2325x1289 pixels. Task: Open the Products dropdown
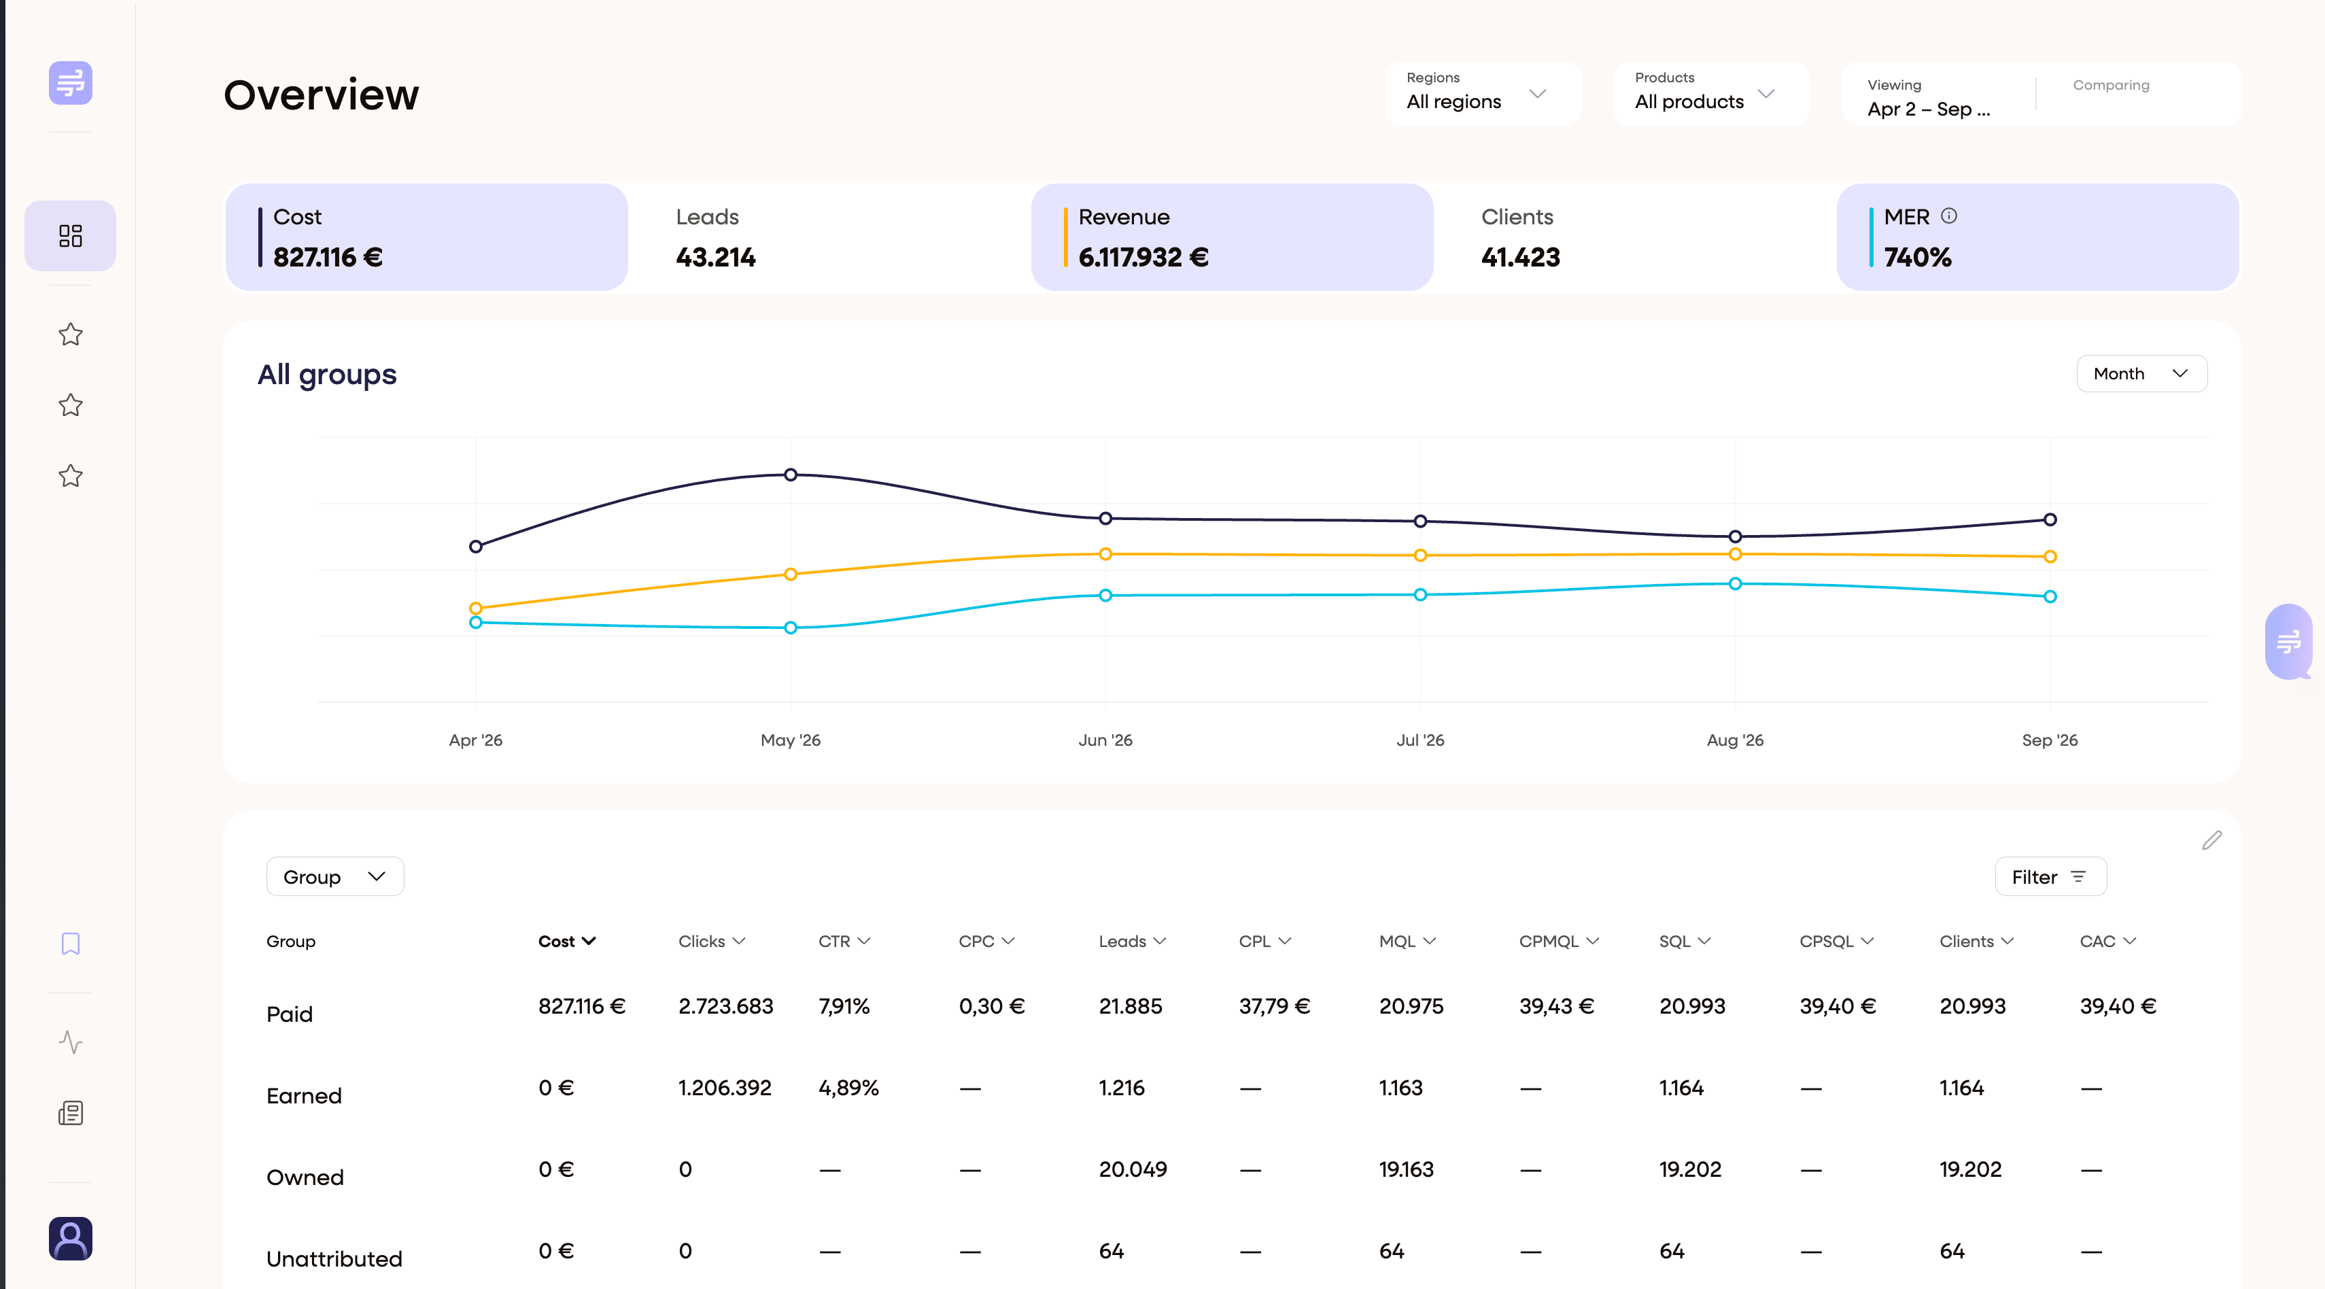click(x=1710, y=94)
